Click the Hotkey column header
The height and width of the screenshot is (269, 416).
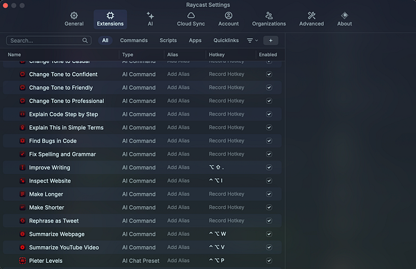click(x=216, y=55)
